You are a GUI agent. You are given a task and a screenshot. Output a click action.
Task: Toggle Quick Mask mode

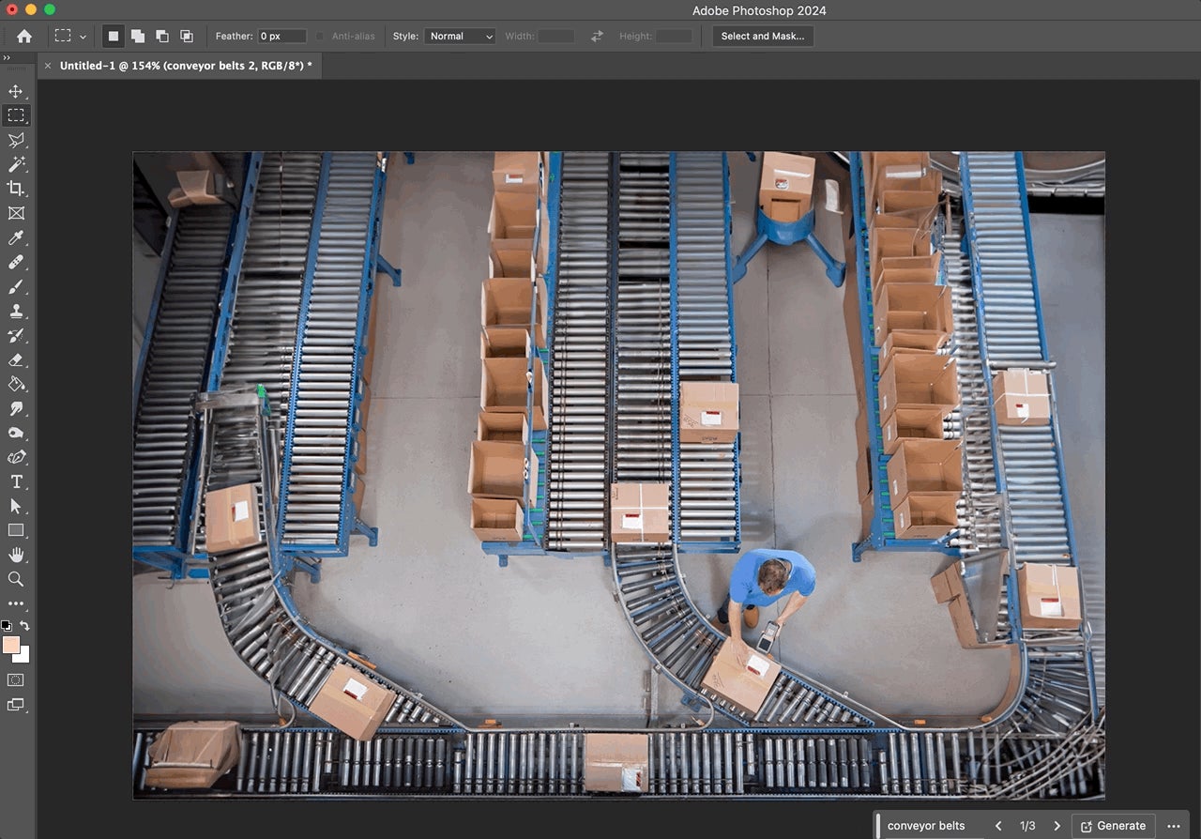tap(16, 679)
